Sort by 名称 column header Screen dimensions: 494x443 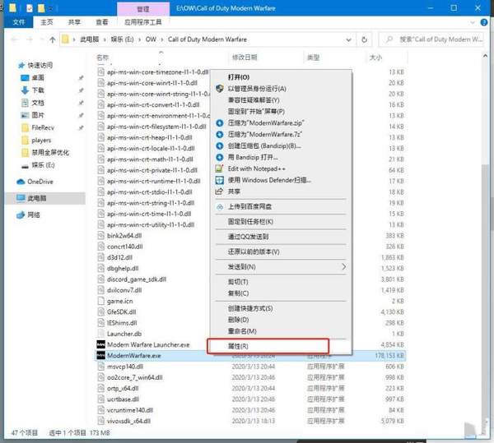click(102, 58)
